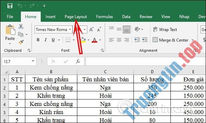The width and height of the screenshot is (206, 123).
Task: Switch to the Home tab
Action: 30,17
